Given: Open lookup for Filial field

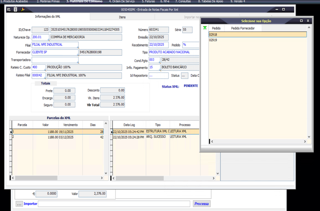Looking at the screenshot, I should click(78, 47).
